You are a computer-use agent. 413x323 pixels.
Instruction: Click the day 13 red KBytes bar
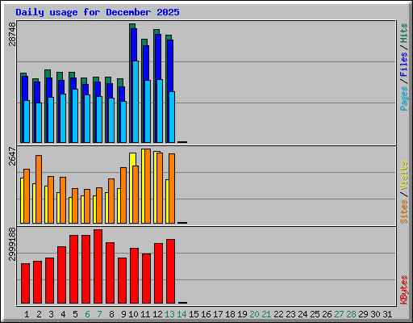pyautogui.click(x=170, y=271)
